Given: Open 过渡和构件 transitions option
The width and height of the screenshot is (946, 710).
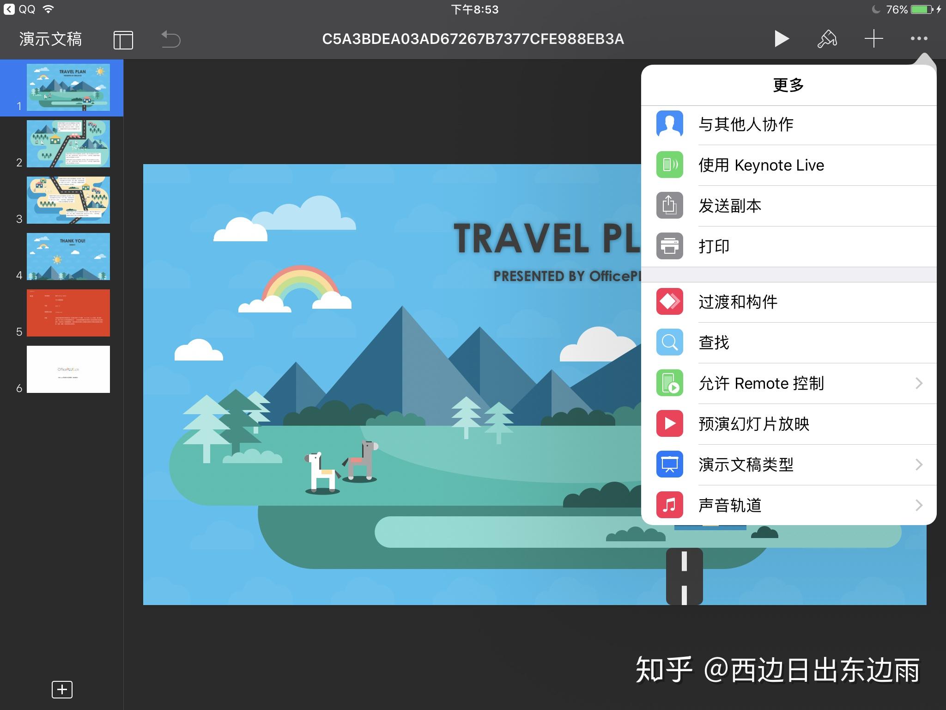Looking at the screenshot, I should pos(789,302).
